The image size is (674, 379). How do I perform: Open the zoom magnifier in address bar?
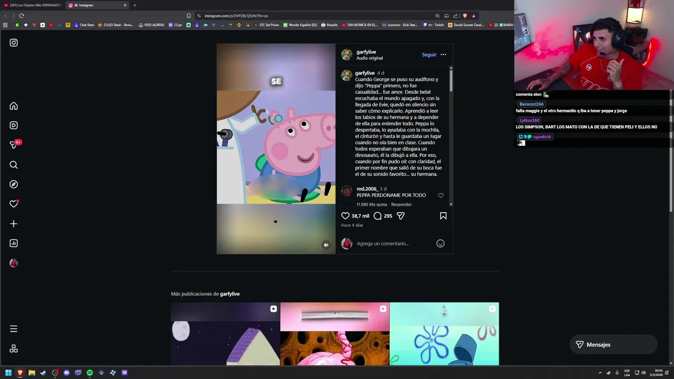click(437, 16)
